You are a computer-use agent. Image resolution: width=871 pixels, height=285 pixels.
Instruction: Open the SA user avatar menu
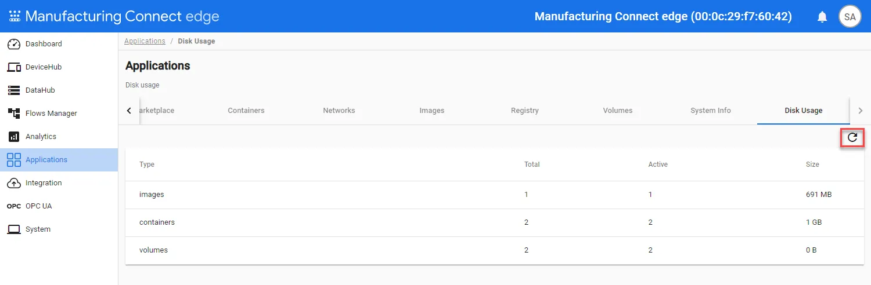850,17
